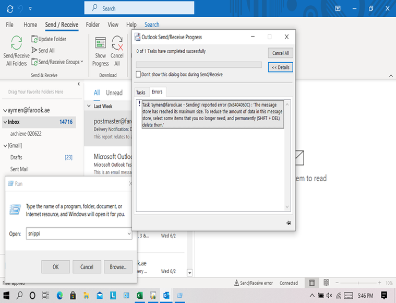
Task: Open taskbar search icon
Action: 19,295
